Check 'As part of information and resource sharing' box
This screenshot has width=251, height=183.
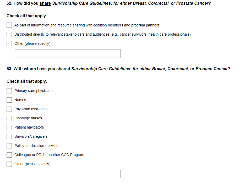tap(9, 25)
